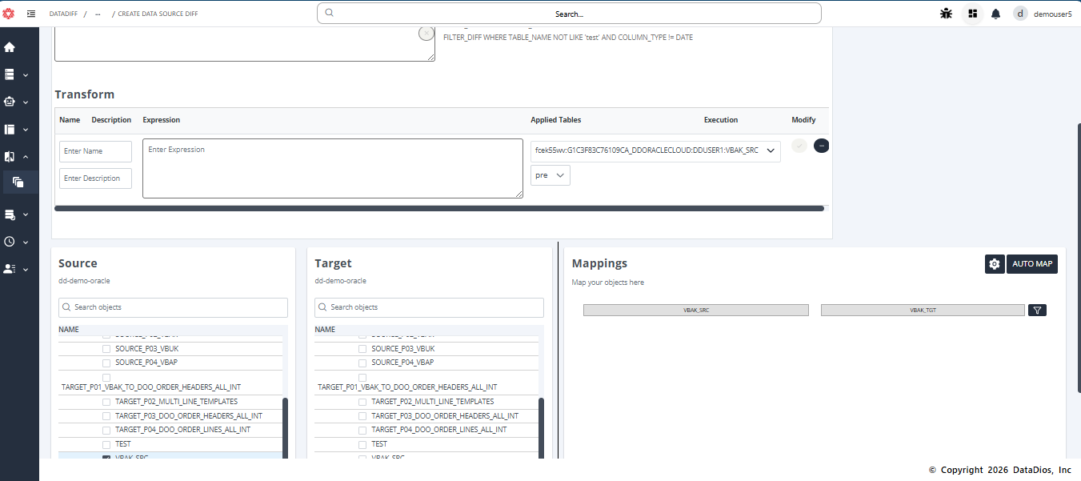Click the filter icon beside VBAK_TGT

[x=1037, y=311]
